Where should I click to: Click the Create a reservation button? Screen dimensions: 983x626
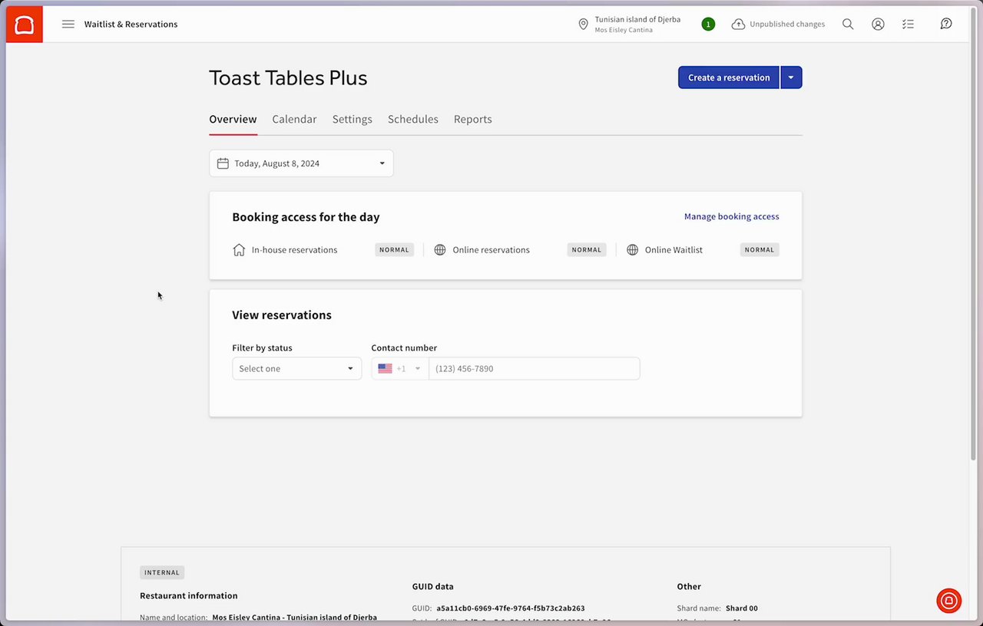pos(728,77)
